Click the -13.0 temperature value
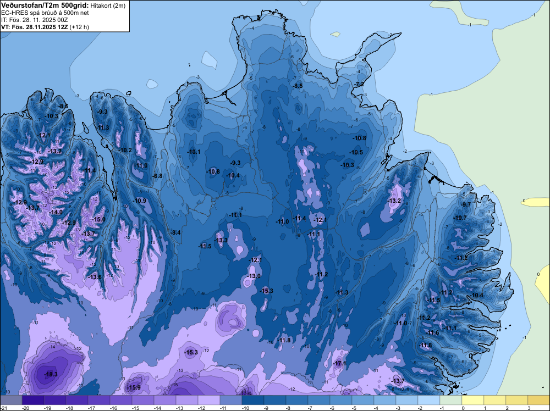Viewport: 550px width, 411px height. [254, 276]
